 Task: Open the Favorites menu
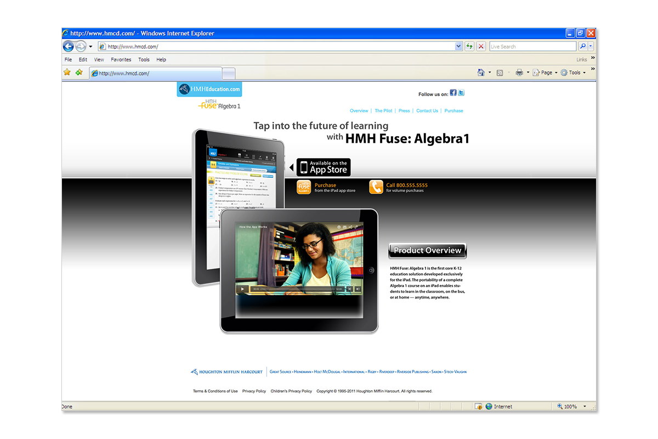[x=121, y=60]
